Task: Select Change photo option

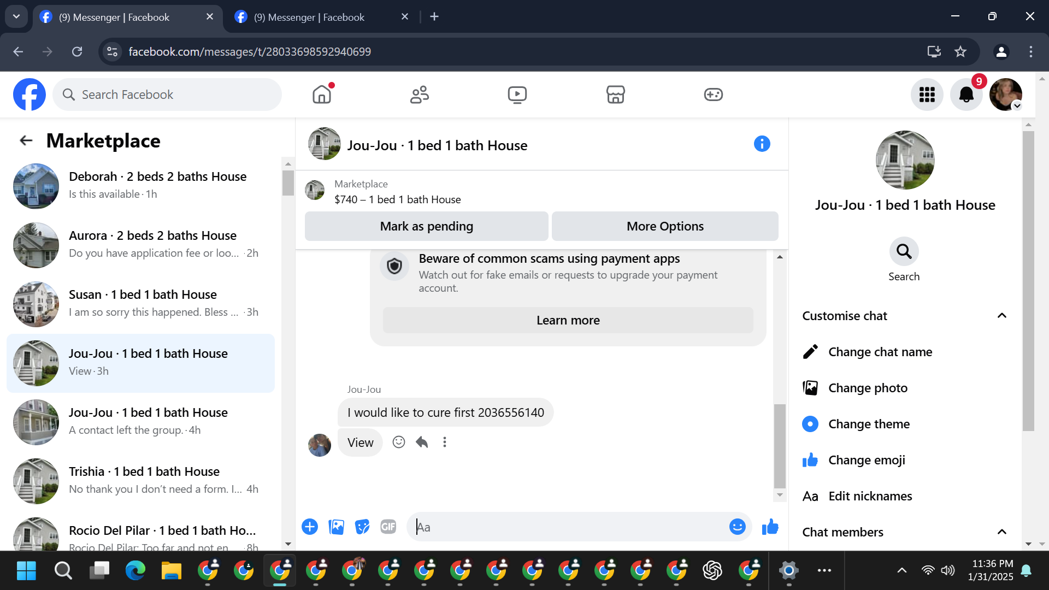Action: click(x=904, y=388)
